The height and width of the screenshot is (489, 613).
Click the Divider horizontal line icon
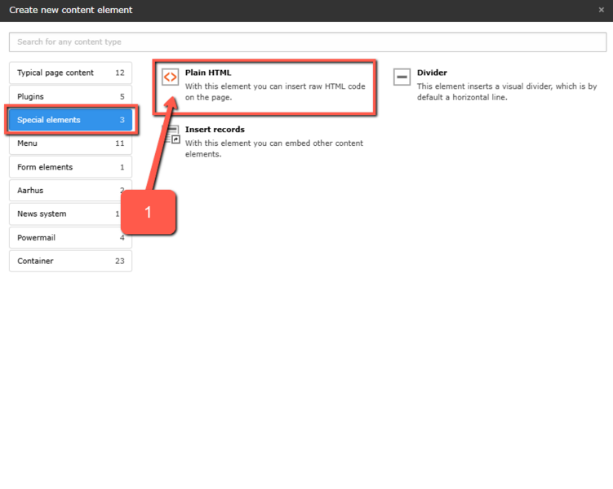[402, 77]
